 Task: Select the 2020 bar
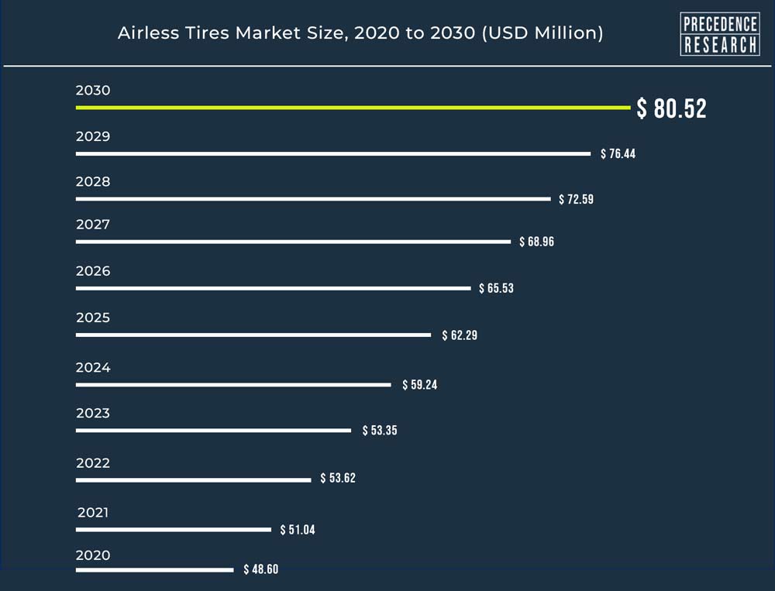[x=155, y=570]
